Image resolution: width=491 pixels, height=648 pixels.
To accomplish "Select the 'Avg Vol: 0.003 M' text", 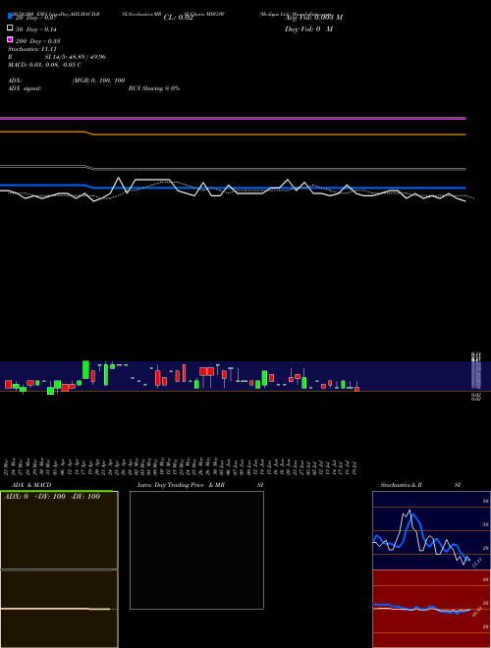I will pyautogui.click(x=314, y=18).
